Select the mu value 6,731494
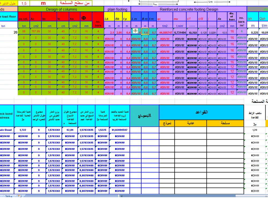 (180, 31)
